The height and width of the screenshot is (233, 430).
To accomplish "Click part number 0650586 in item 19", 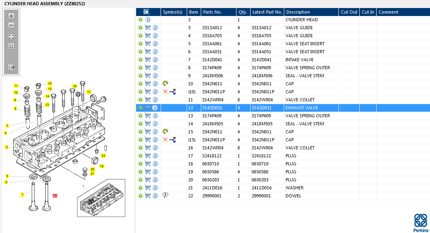I will click(x=211, y=172).
